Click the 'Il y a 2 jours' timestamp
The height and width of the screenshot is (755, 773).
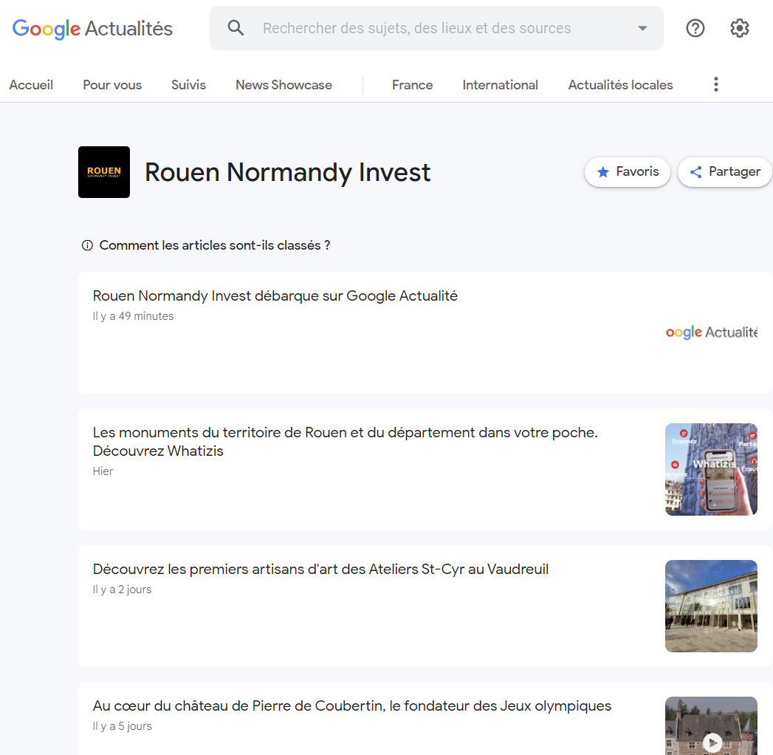[123, 590]
